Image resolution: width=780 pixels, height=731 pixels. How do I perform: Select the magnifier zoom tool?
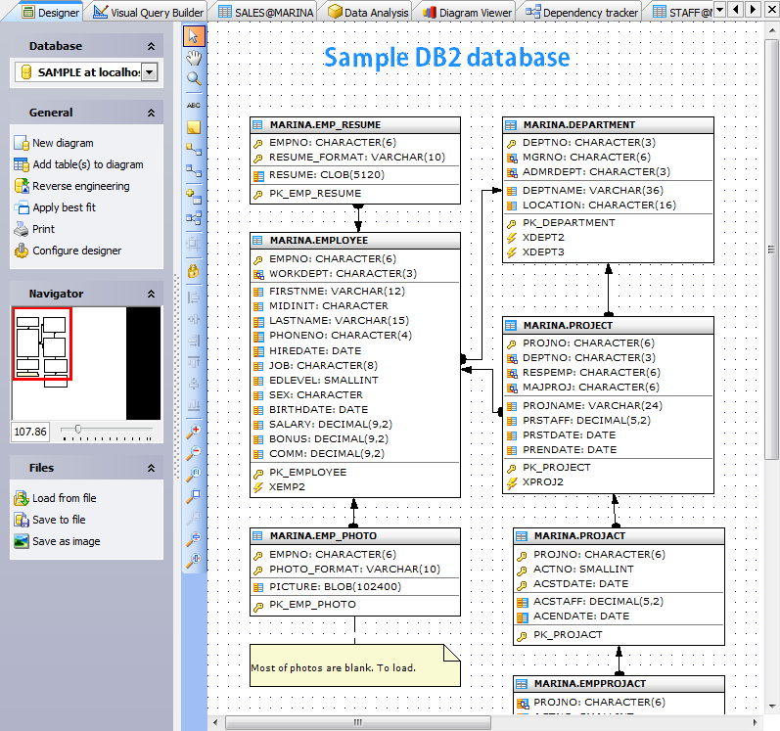(194, 79)
